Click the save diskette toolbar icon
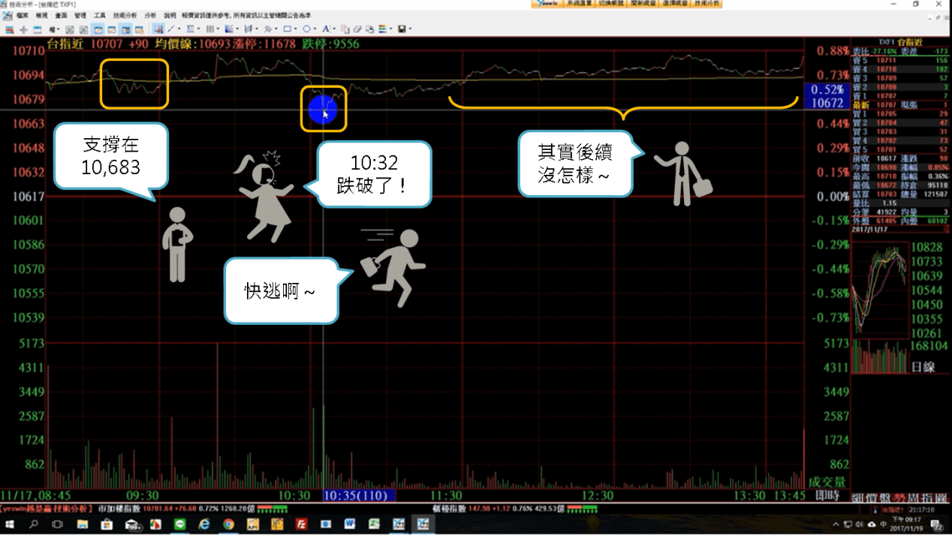 click(x=402, y=29)
